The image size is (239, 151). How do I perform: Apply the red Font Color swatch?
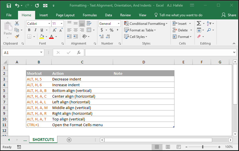[51, 37]
